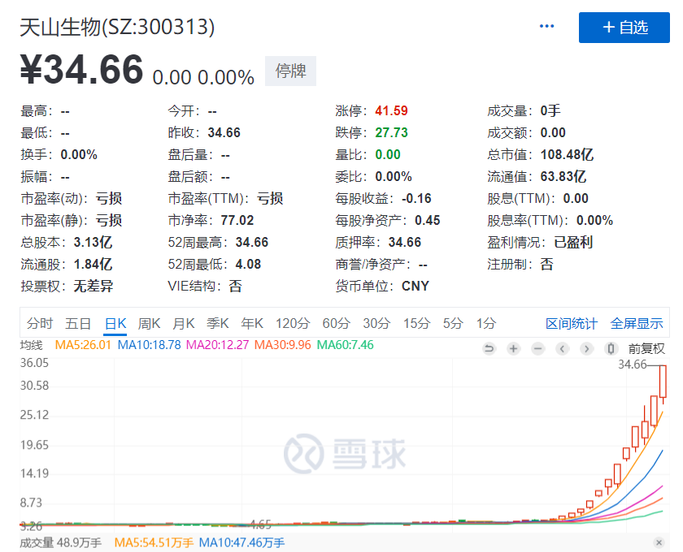Add stock with the 自选 button
The height and width of the screenshot is (552, 683).
tap(624, 28)
